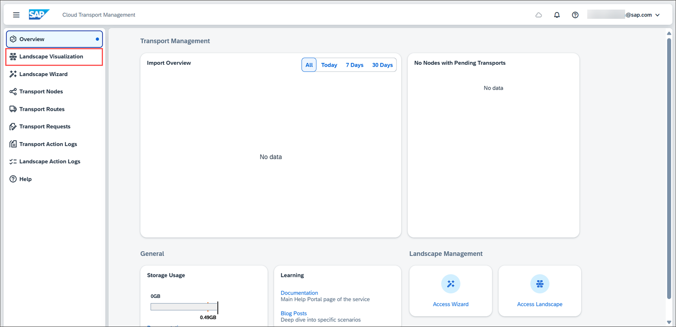Click the 0.49GB storage value
Viewport: 676px width, 327px height.
[x=208, y=318]
